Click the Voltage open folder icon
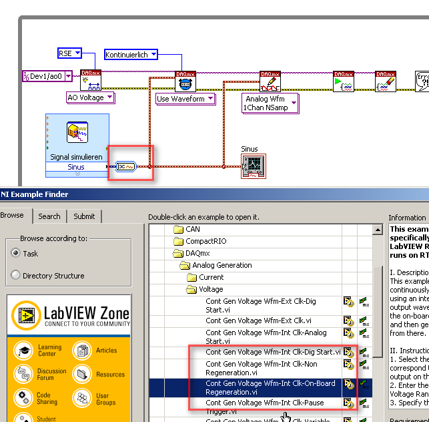The height and width of the screenshot is (422, 429). coord(191,290)
